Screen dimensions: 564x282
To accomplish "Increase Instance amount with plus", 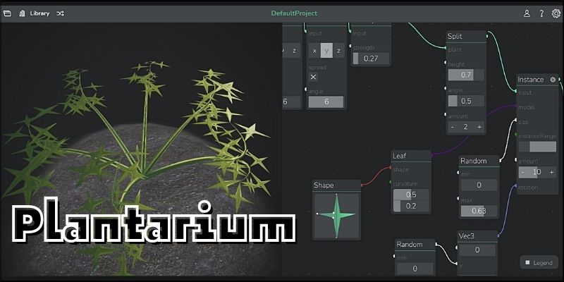I will click(551, 172).
